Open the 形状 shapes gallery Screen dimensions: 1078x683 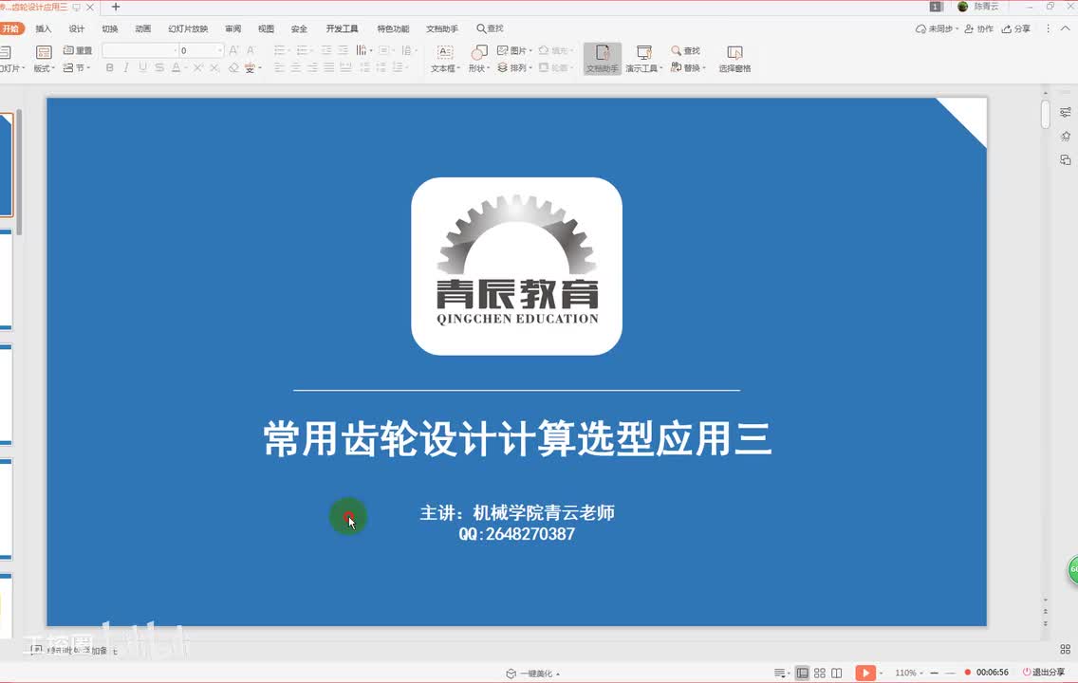(478, 59)
